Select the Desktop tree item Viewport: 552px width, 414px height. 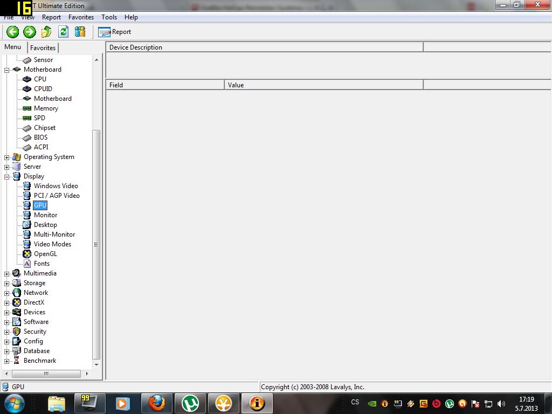pyautogui.click(x=45, y=225)
